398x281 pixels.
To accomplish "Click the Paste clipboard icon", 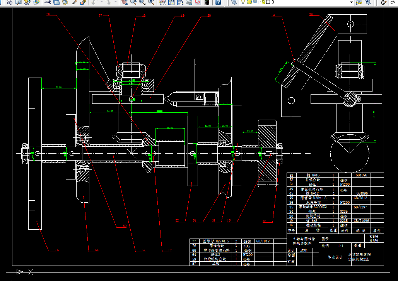I will [x=65, y=2].
